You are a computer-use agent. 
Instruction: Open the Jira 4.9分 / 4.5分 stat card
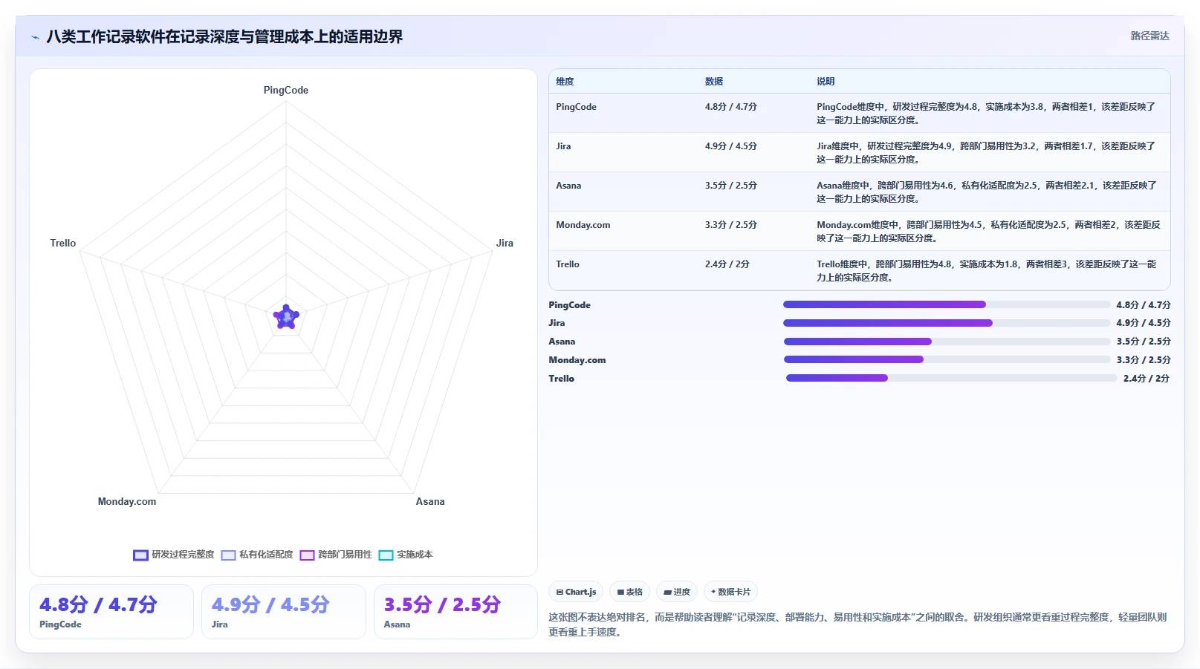pyautogui.click(x=284, y=612)
